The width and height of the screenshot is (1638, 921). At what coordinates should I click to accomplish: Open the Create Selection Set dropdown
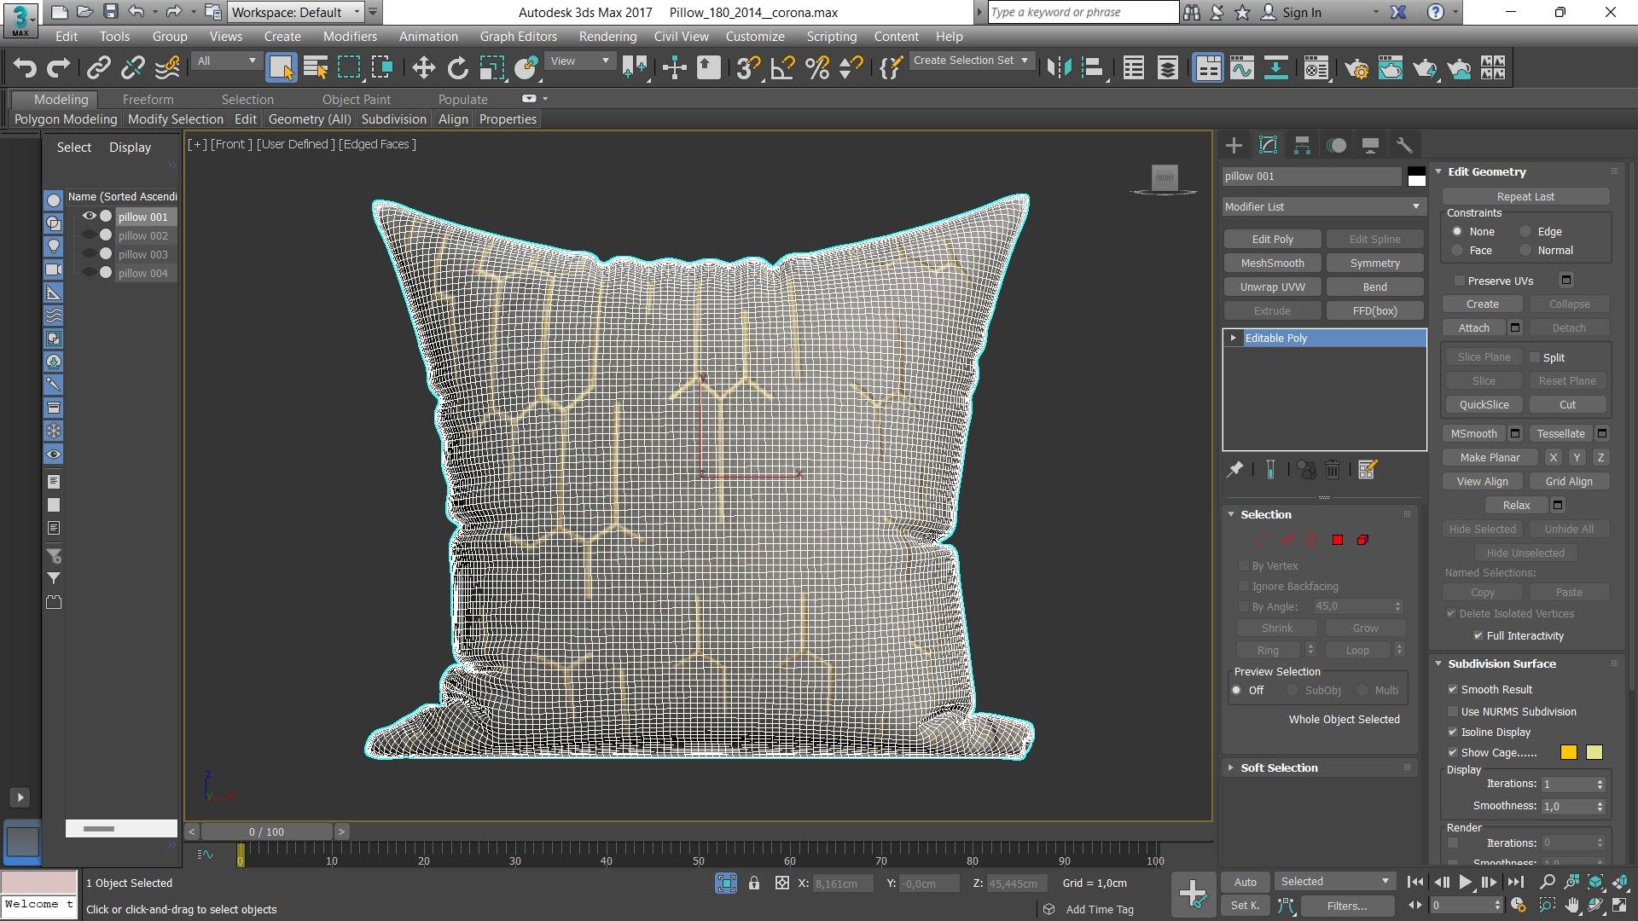tap(972, 61)
